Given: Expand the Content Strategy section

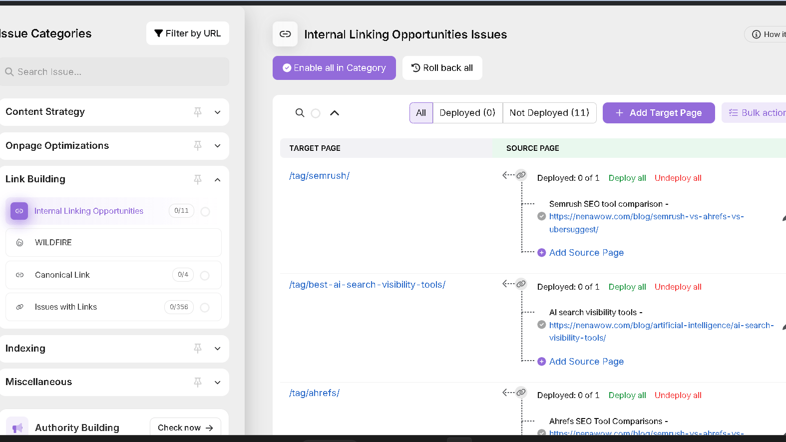Looking at the screenshot, I should pos(218,112).
